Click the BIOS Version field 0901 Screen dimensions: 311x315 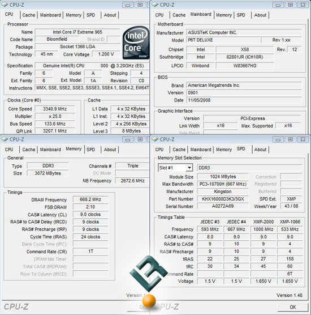point(244,92)
